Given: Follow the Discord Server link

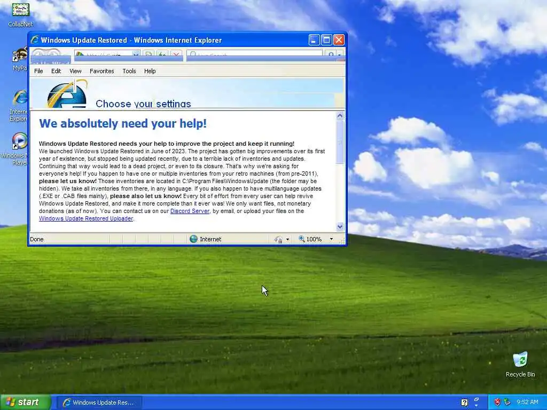Looking at the screenshot, I should (x=190, y=211).
